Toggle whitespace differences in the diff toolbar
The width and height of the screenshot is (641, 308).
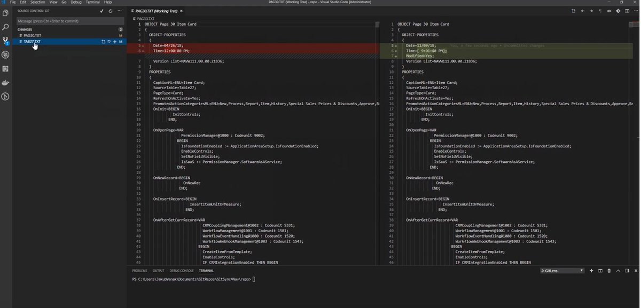tap(600, 10)
